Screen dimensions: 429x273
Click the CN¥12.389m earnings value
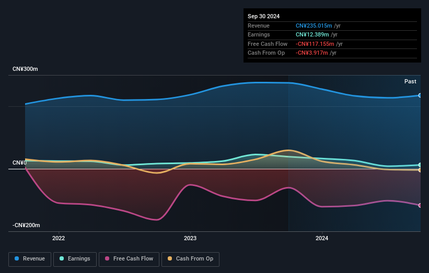pos(312,34)
